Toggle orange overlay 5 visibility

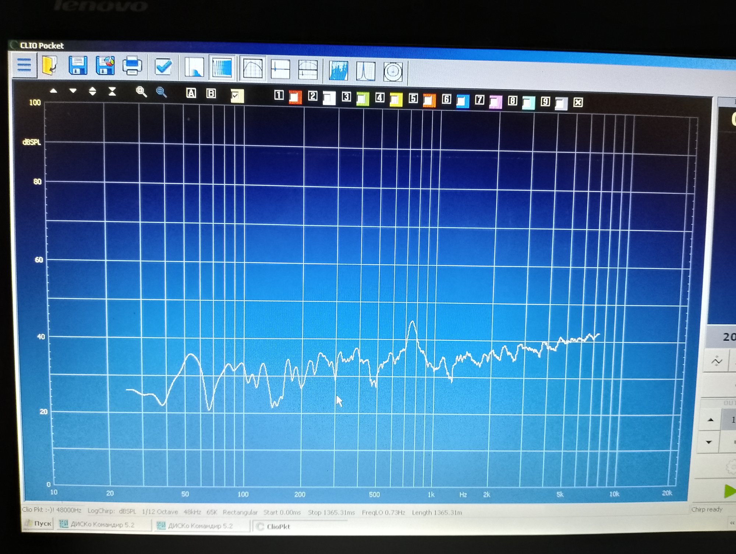(429, 101)
